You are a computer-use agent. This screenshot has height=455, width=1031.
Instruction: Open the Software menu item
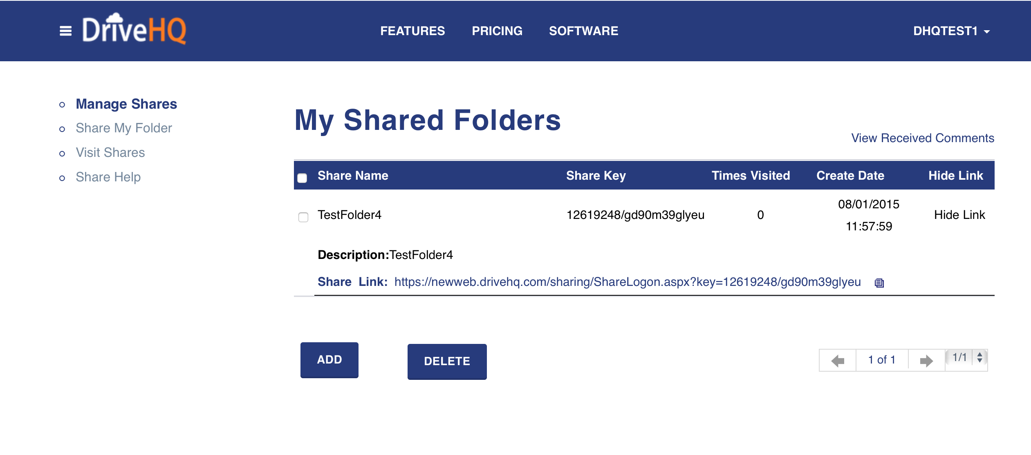pyautogui.click(x=583, y=31)
